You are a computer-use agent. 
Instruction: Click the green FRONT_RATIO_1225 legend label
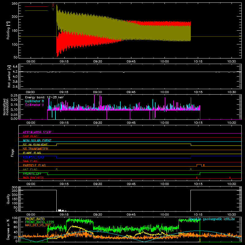coord(40,222)
